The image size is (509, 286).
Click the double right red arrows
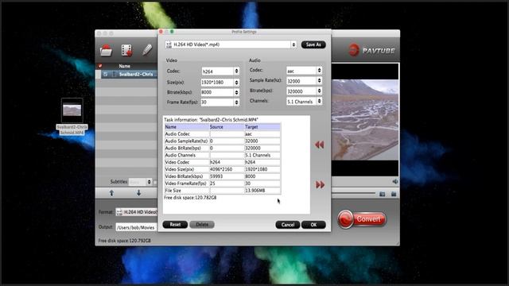click(320, 184)
